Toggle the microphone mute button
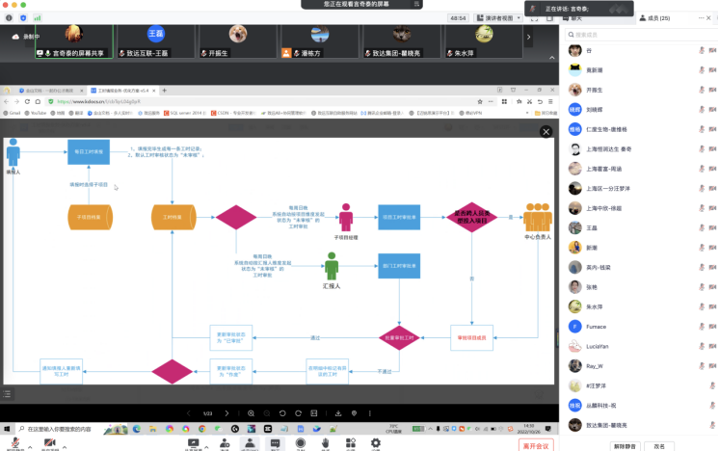The height and width of the screenshot is (451, 719). click(15, 443)
